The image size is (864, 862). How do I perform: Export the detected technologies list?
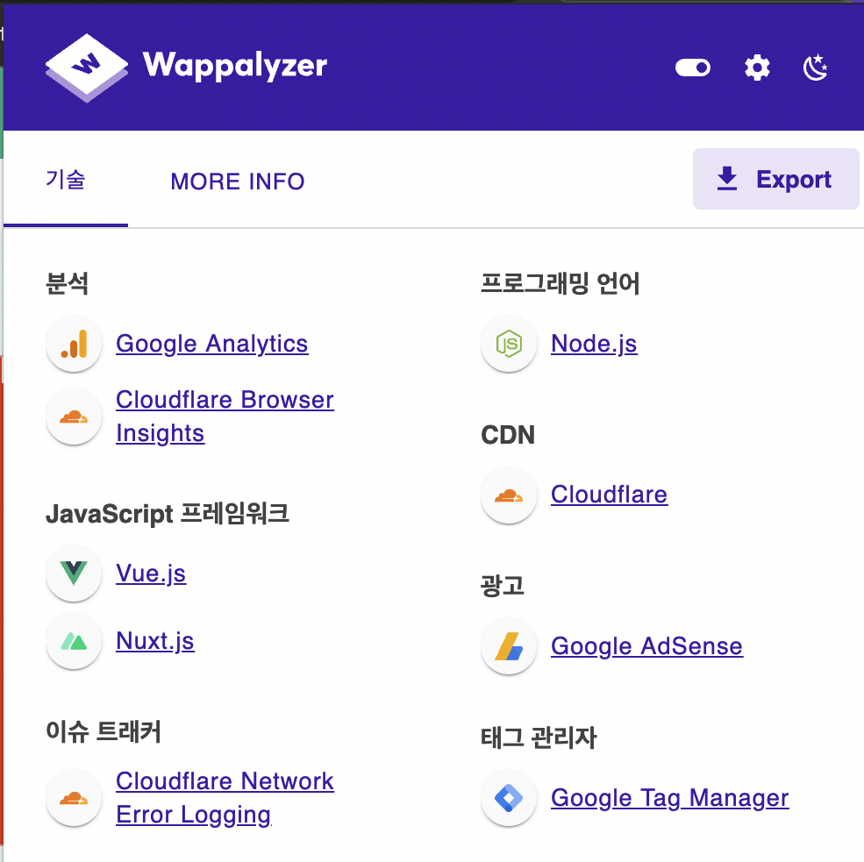tap(775, 179)
